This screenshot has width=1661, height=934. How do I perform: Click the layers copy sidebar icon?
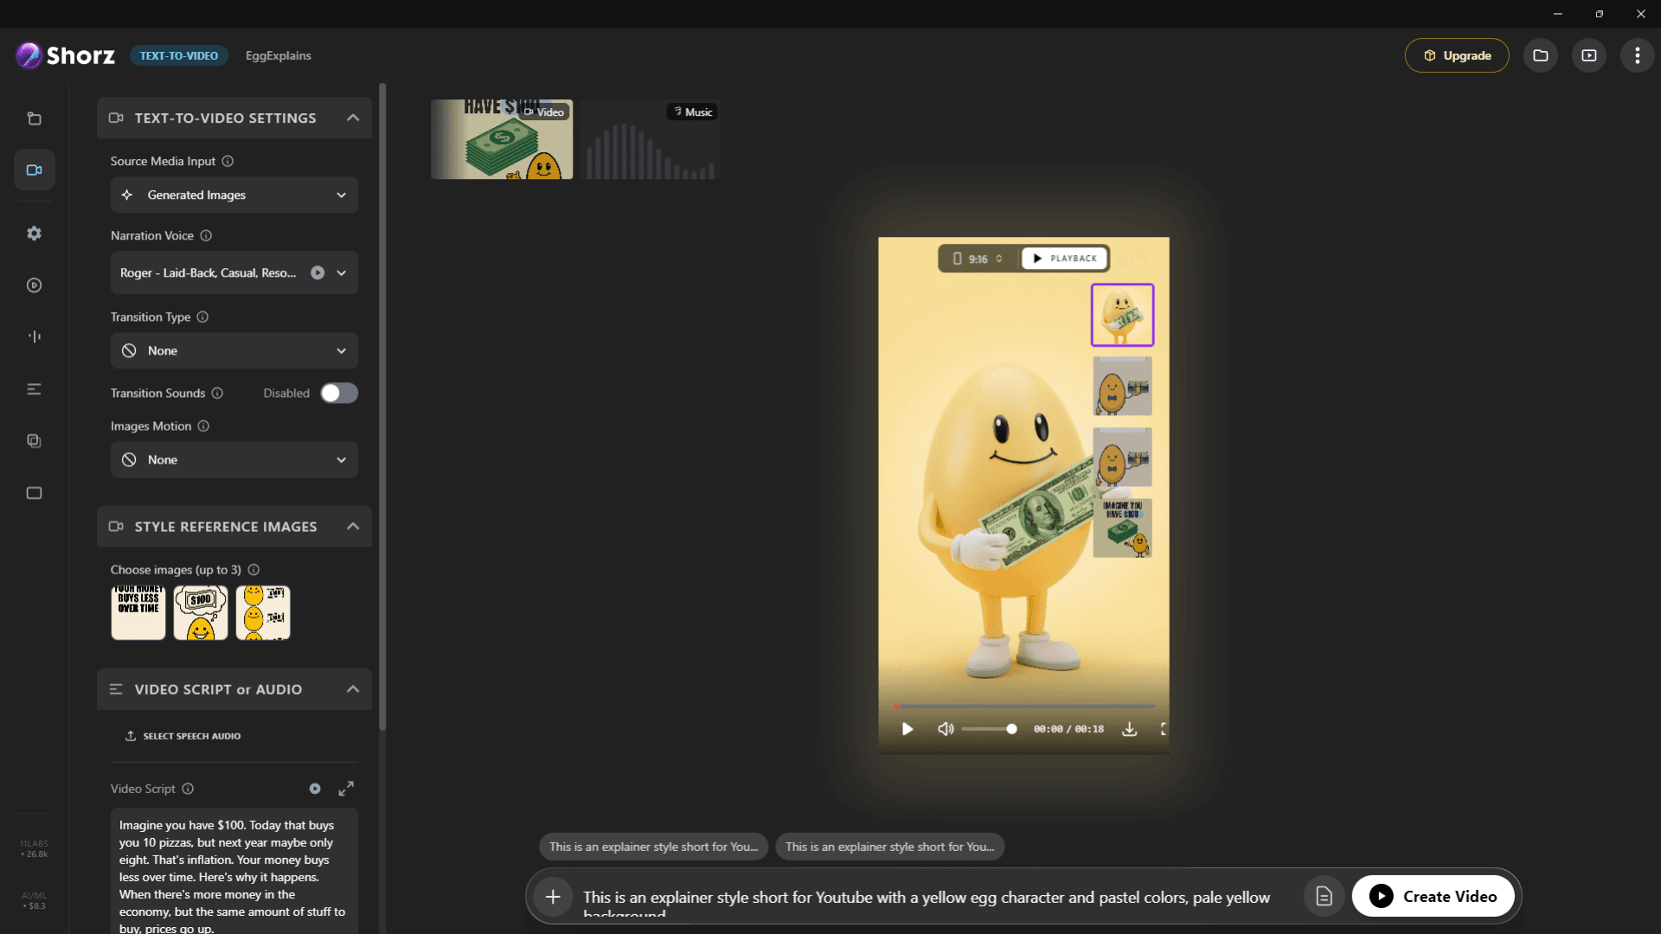35,441
